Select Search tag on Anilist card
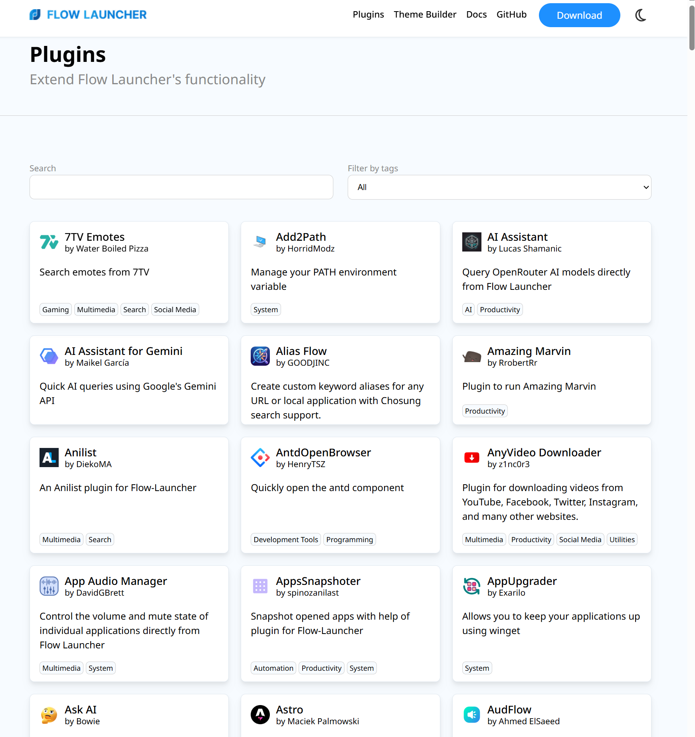Image resolution: width=695 pixels, height=737 pixels. (100, 539)
